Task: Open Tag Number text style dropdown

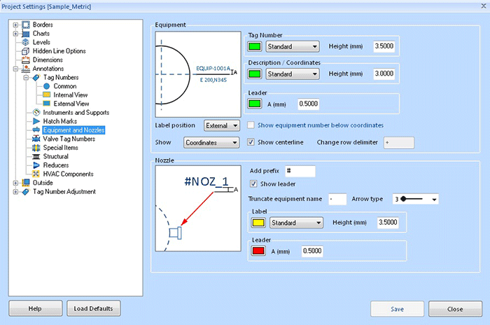Action: [293, 47]
